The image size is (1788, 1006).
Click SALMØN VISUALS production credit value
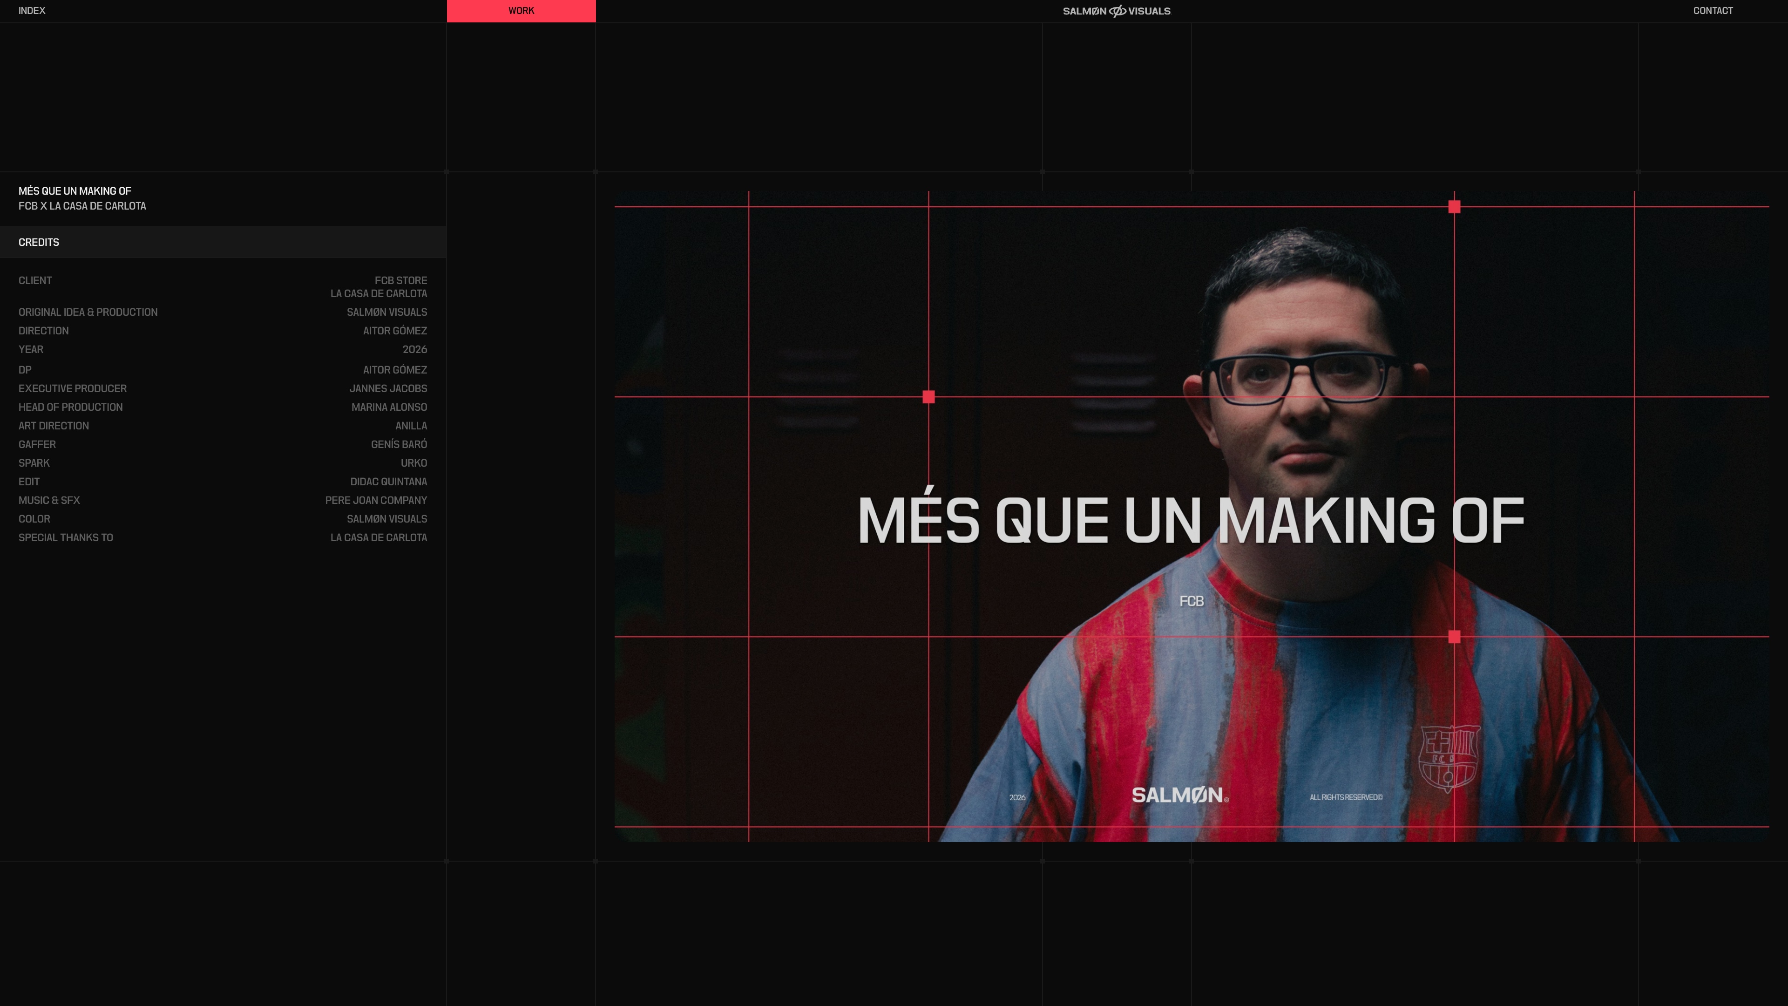(x=386, y=313)
